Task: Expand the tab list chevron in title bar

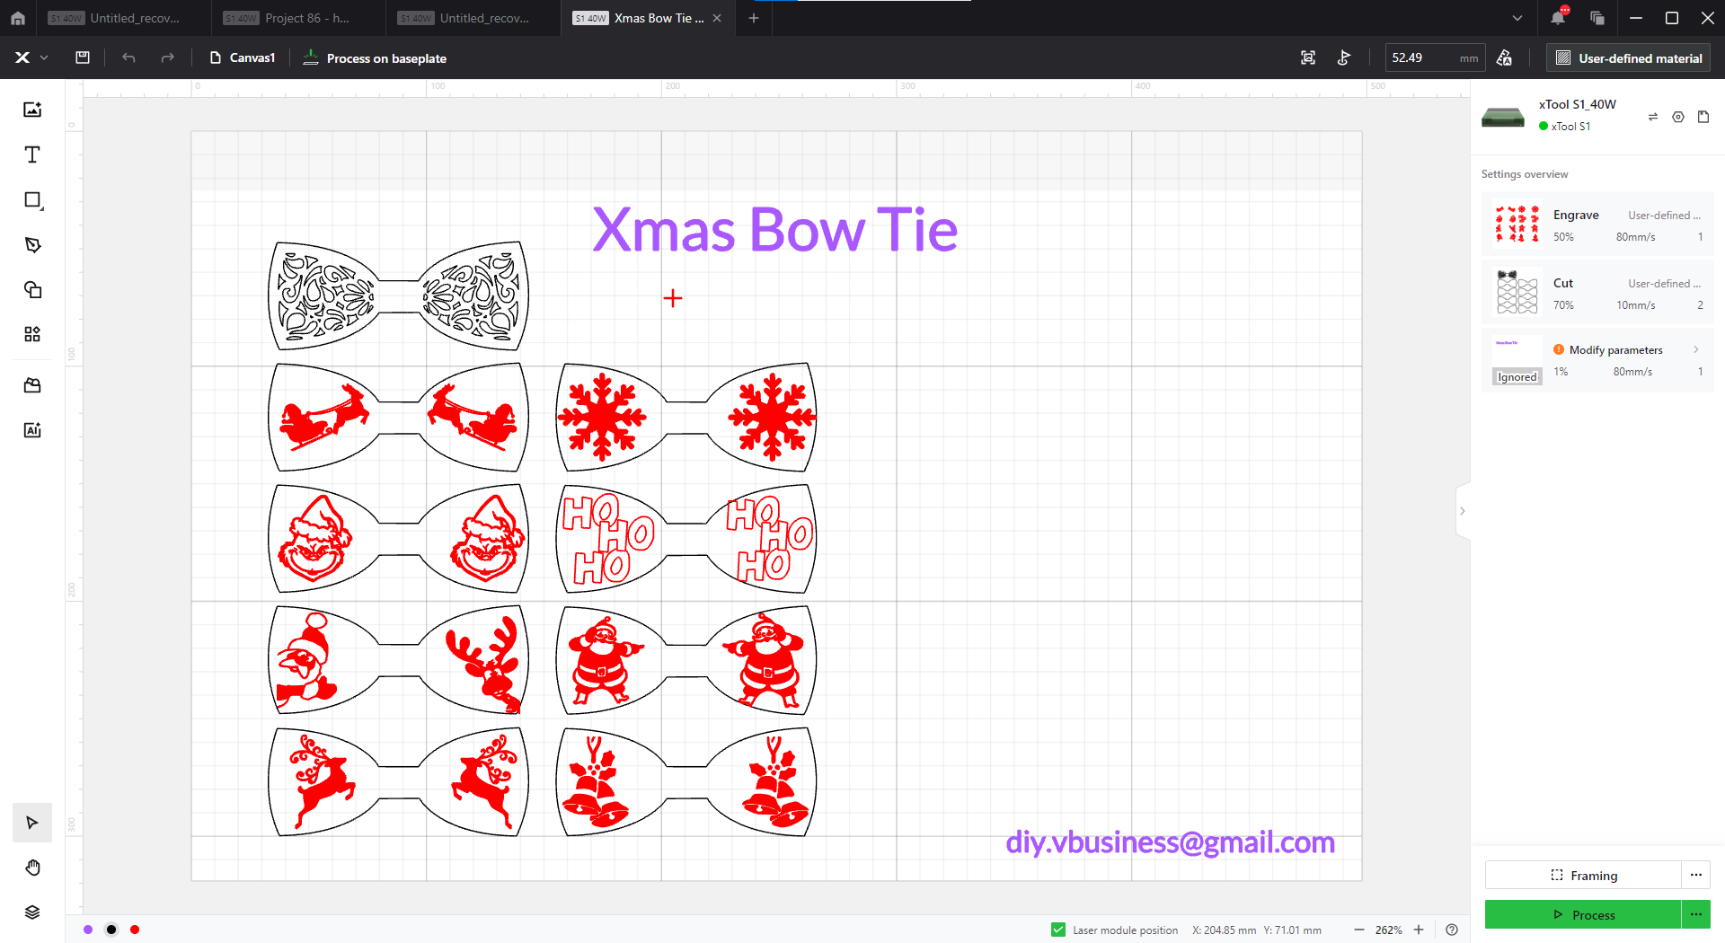Action: point(1517,18)
